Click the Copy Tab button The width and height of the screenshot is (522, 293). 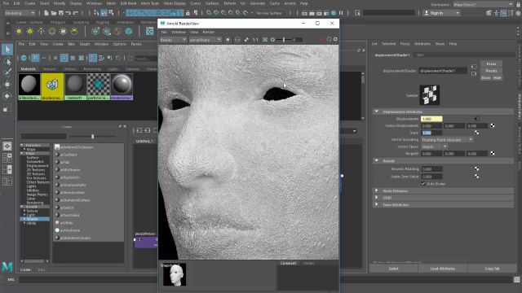tap(492, 269)
